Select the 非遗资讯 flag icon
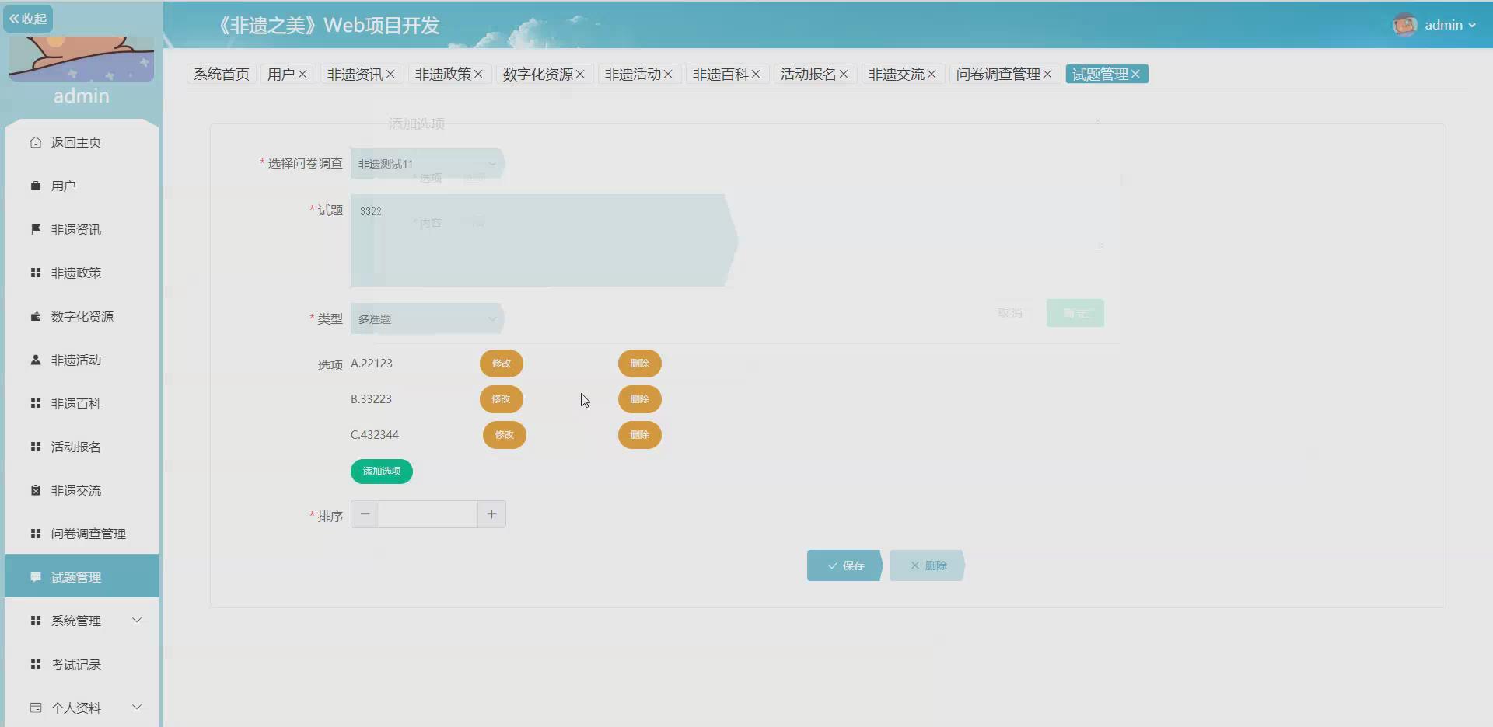 coord(35,228)
